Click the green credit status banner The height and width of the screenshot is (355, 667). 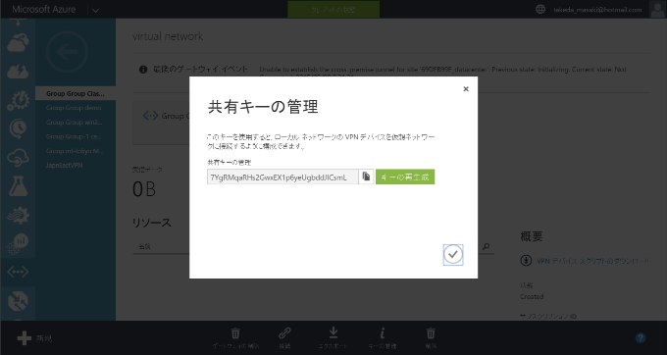[x=333, y=10]
